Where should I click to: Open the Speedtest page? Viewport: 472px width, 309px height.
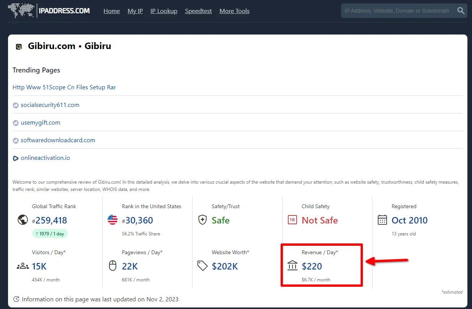tap(198, 11)
